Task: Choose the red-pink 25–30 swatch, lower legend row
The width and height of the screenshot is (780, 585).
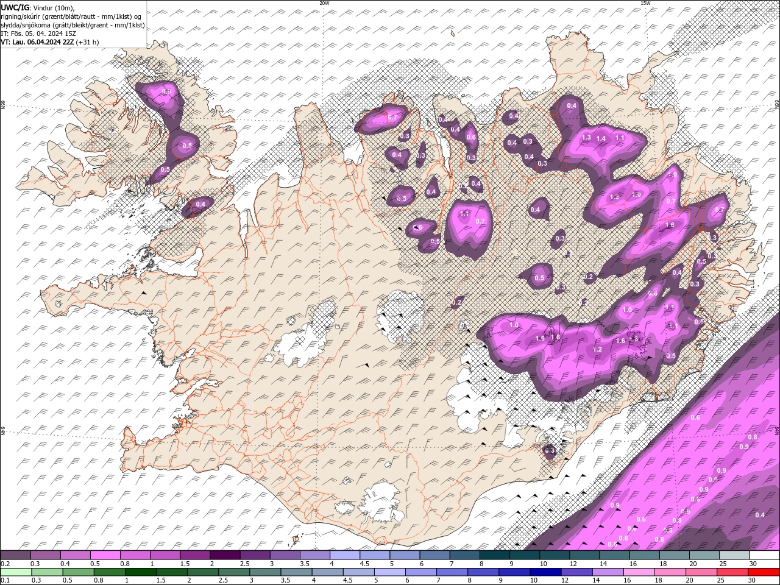Action: 733,572
